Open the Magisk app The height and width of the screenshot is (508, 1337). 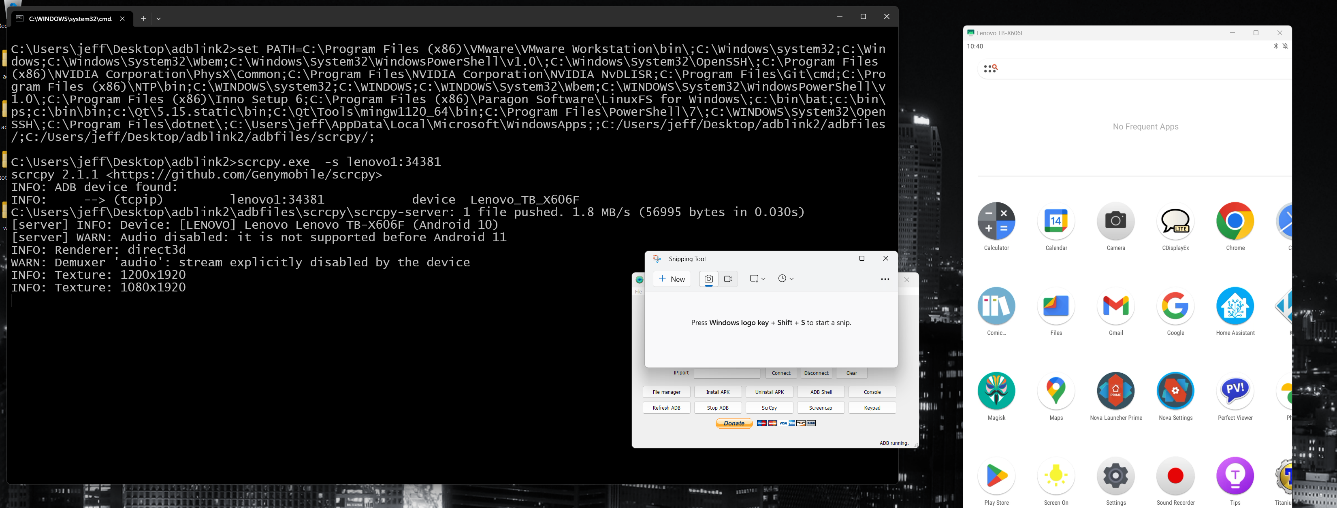tap(996, 391)
